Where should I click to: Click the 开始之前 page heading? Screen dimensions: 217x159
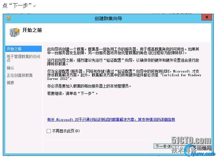click(x=32, y=30)
